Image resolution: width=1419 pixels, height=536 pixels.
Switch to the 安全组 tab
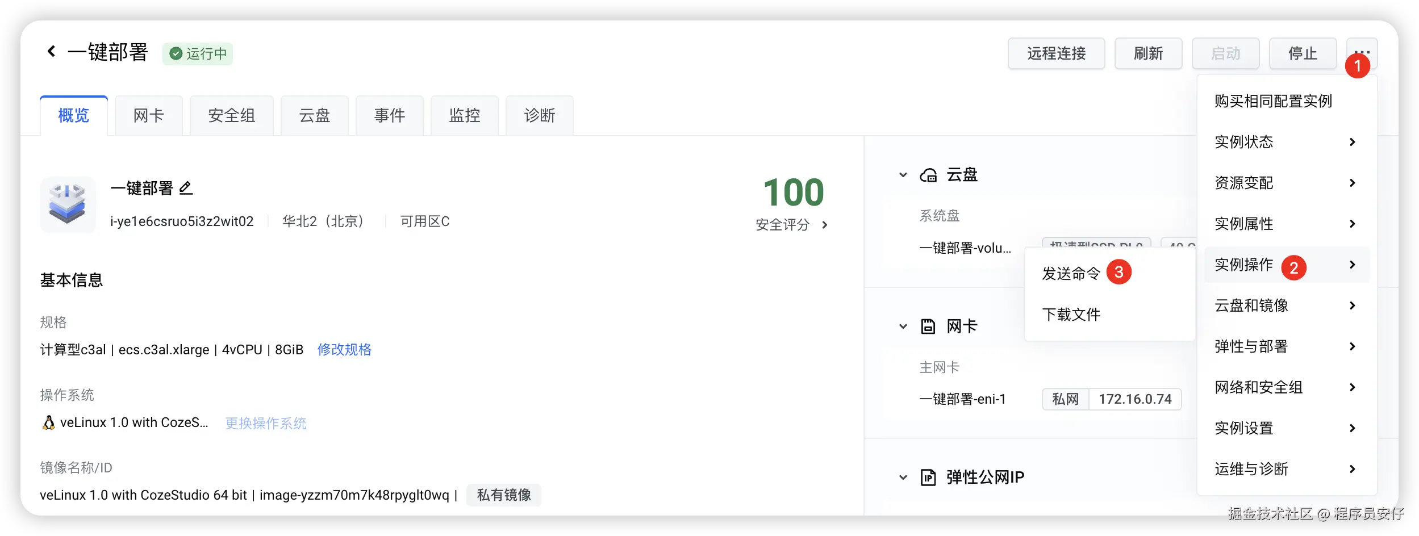tap(231, 116)
